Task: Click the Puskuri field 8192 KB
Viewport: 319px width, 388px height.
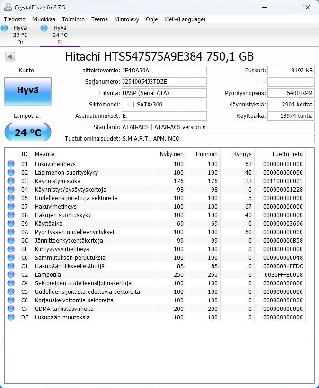Action: (x=291, y=71)
